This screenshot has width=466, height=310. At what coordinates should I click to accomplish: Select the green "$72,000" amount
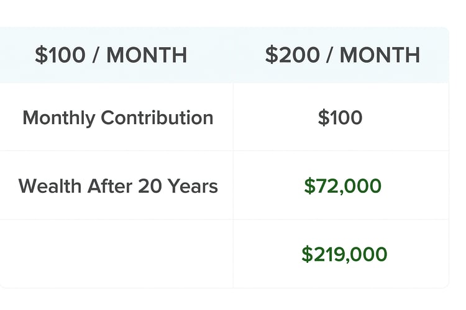coord(342,186)
